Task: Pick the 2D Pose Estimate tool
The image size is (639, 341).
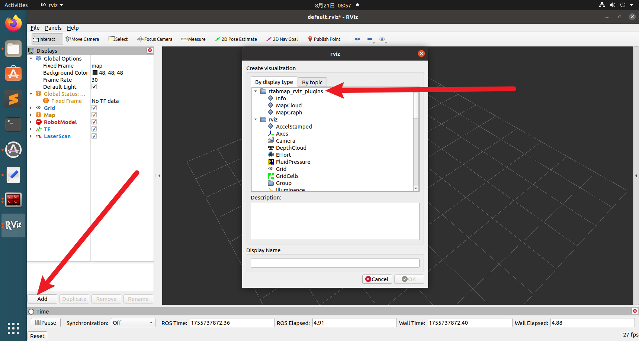Action: click(236, 39)
